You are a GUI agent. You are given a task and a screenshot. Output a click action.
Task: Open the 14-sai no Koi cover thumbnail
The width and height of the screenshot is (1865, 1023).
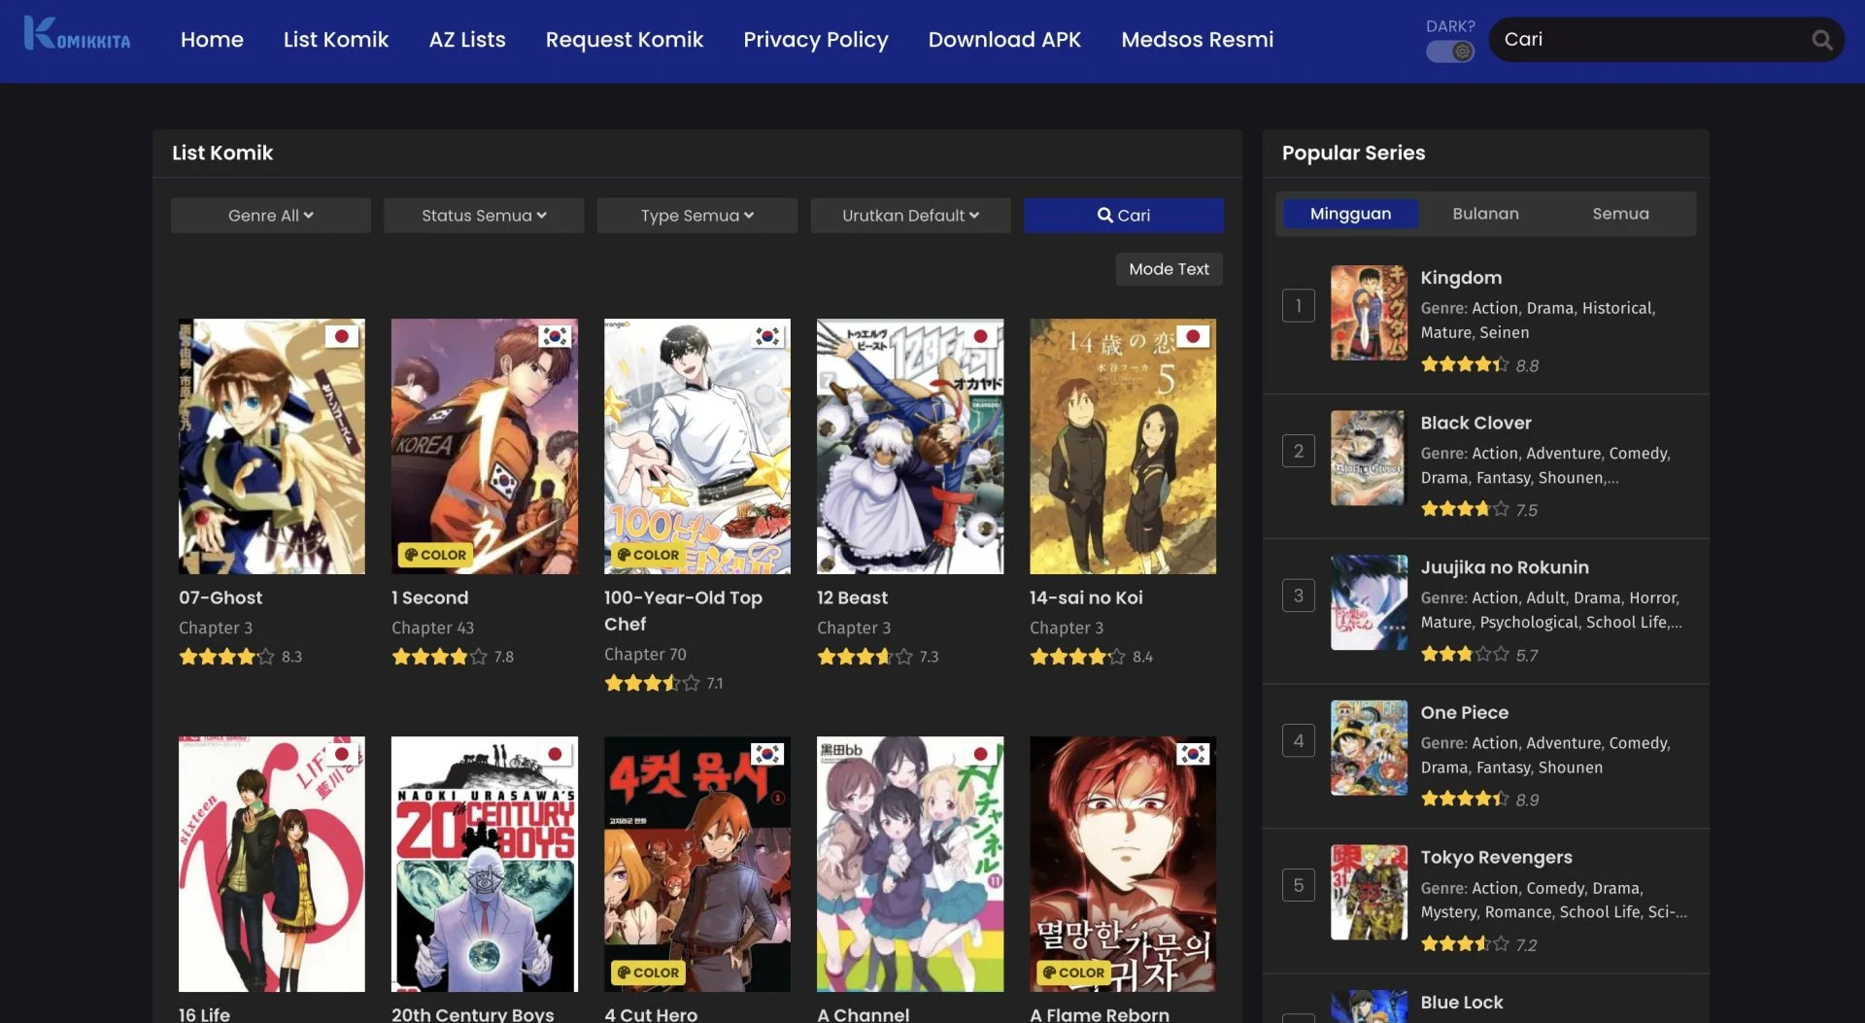pyautogui.click(x=1122, y=446)
